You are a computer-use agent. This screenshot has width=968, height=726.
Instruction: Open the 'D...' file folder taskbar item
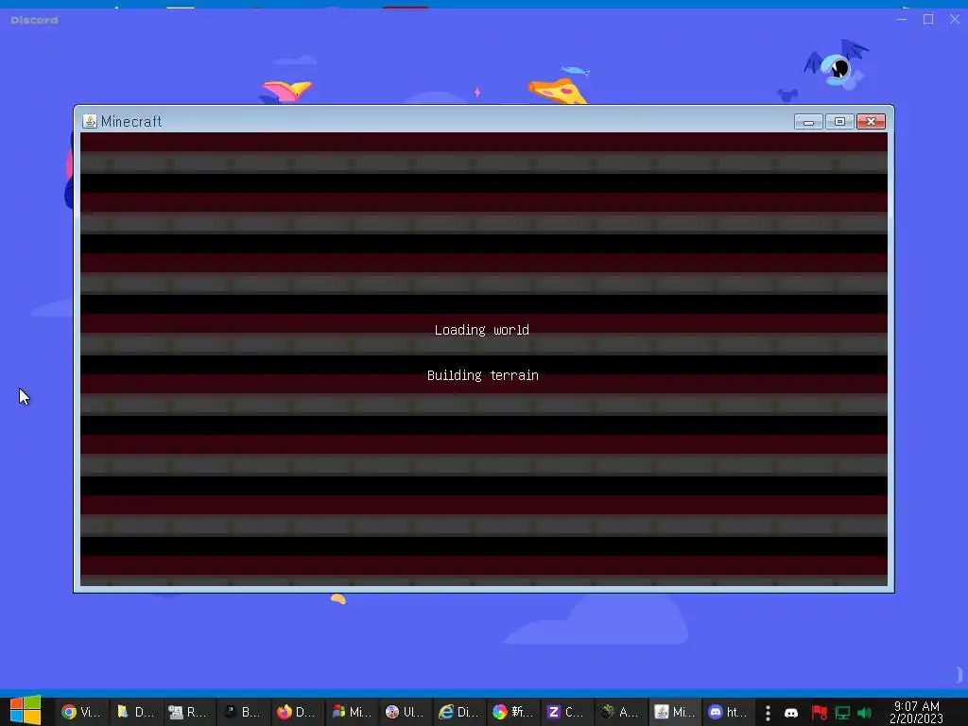coord(135,712)
